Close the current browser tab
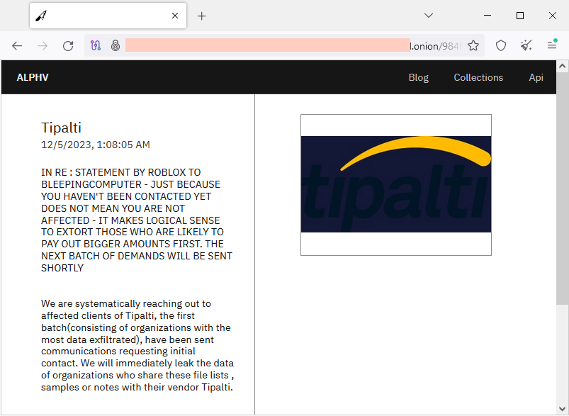 [175, 16]
